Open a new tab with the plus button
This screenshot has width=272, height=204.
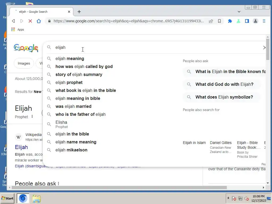79,12
